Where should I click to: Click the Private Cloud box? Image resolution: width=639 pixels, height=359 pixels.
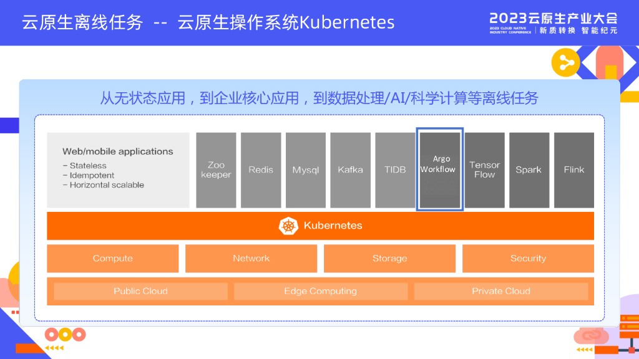501,292
